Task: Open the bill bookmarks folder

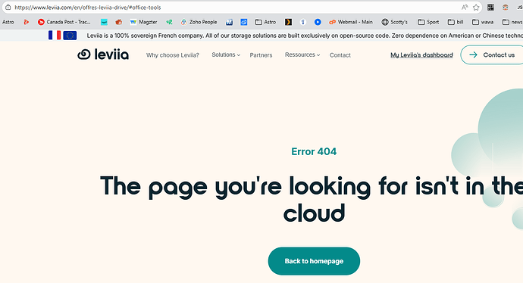Action: pos(456,22)
